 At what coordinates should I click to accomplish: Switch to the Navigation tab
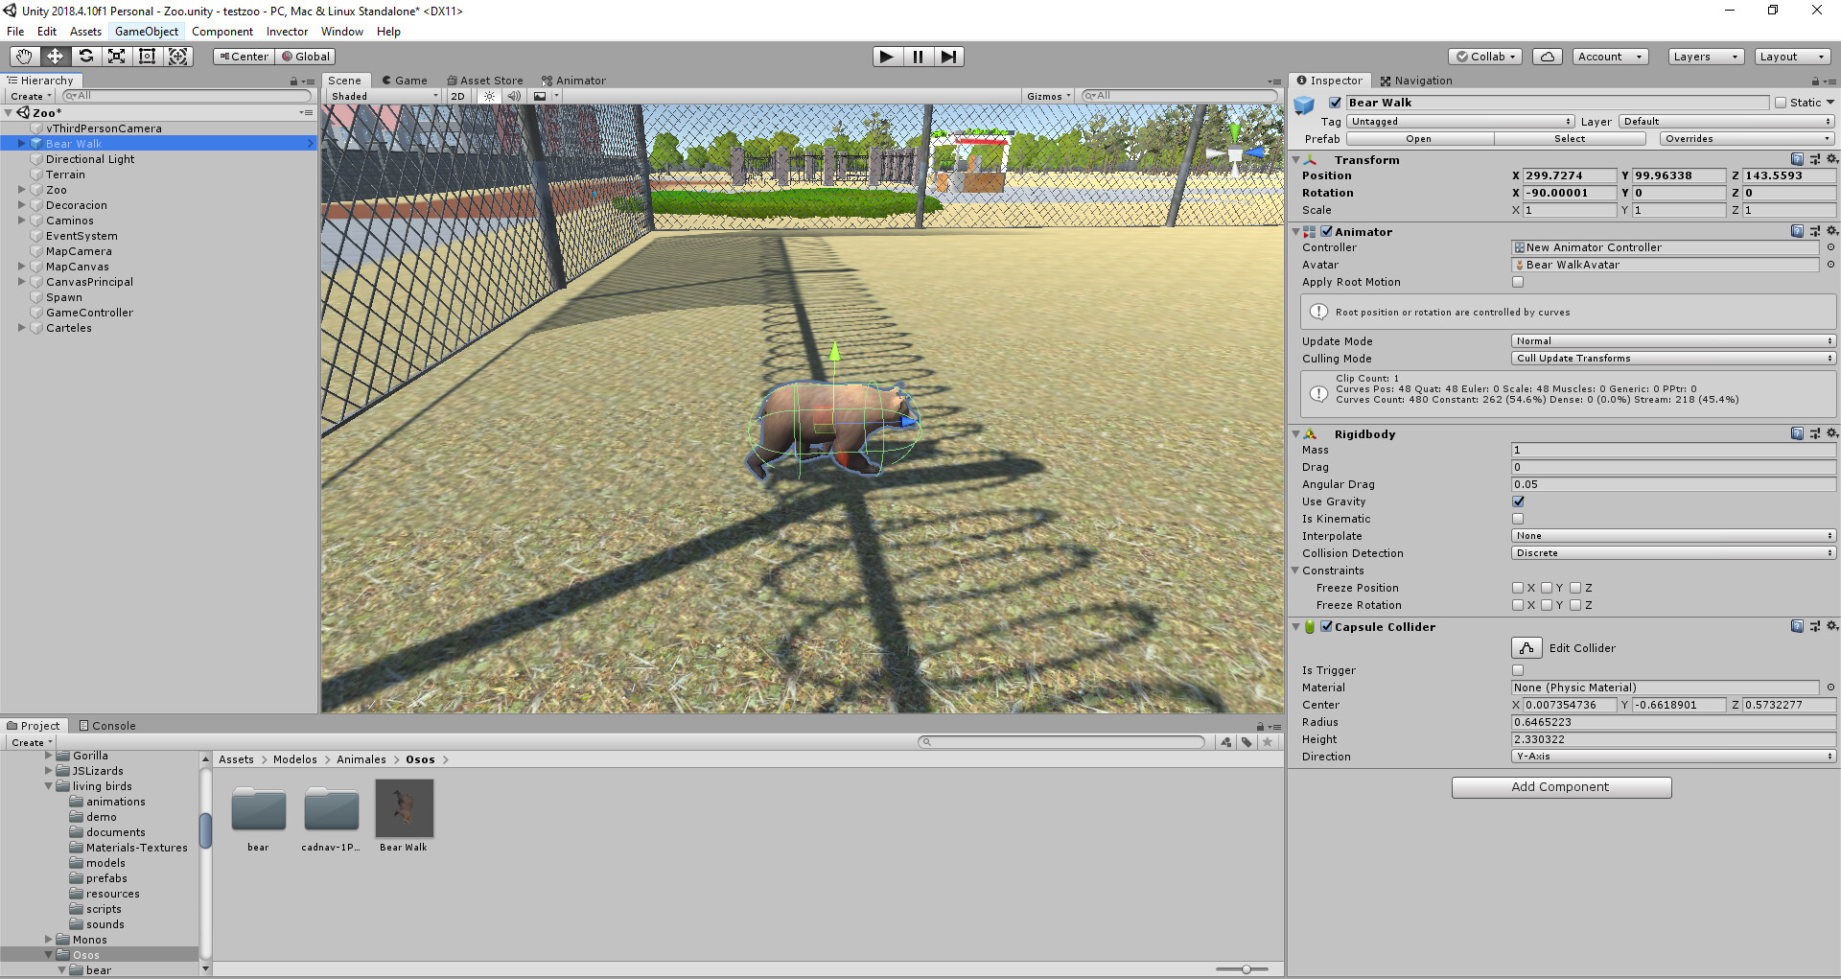coord(1416,81)
